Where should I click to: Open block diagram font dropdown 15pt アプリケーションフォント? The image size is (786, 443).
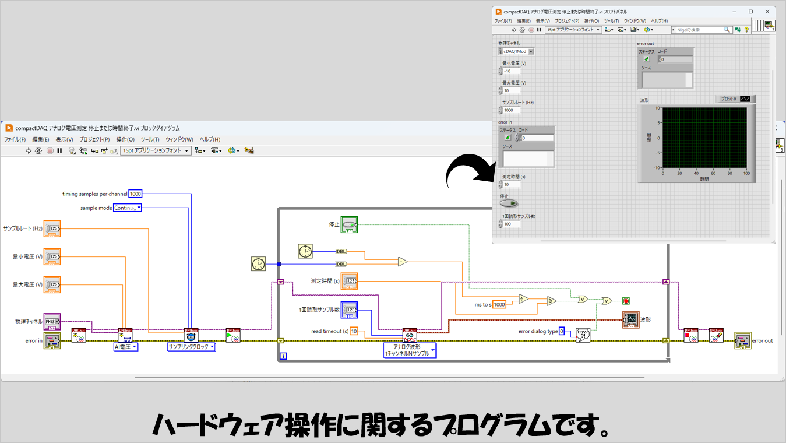pos(156,151)
